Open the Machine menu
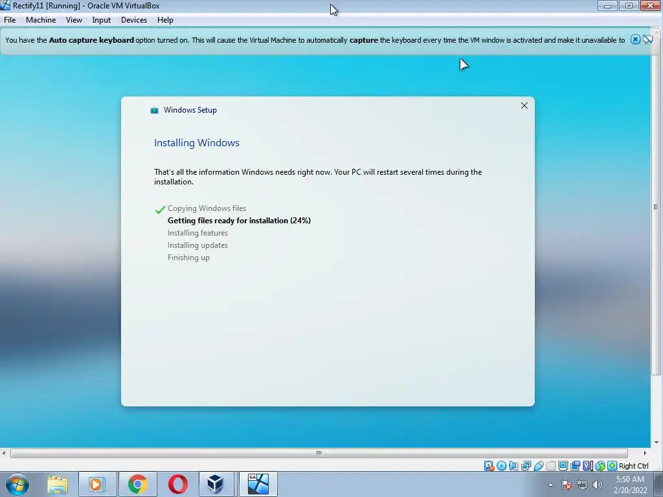The width and height of the screenshot is (663, 497). pos(41,20)
